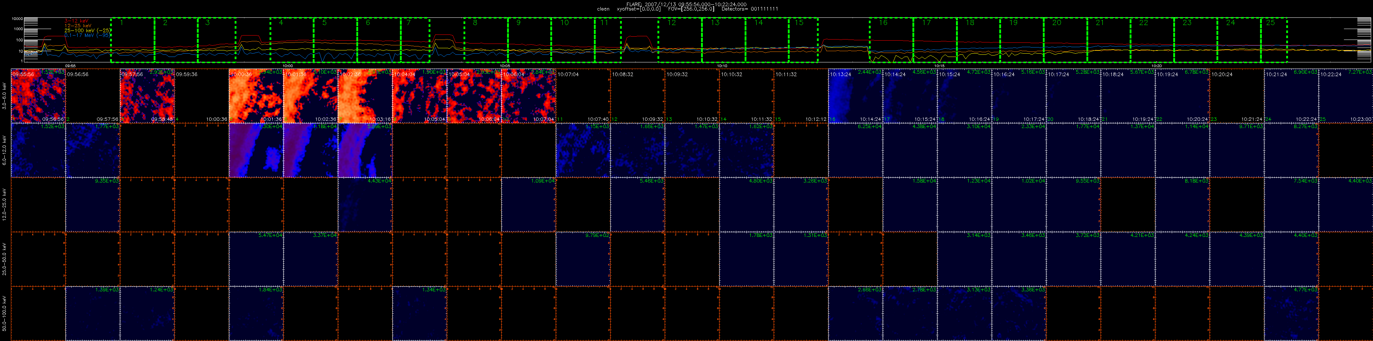This screenshot has height=341, width=1373.
Task: Click the '10:00' time axis tick label
Action: click(x=287, y=65)
